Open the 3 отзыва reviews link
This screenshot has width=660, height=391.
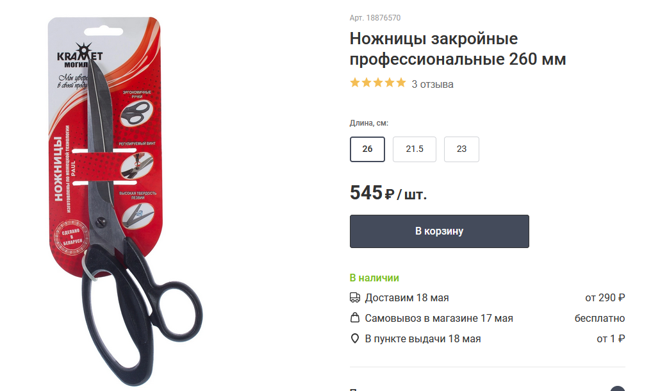pyautogui.click(x=433, y=84)
